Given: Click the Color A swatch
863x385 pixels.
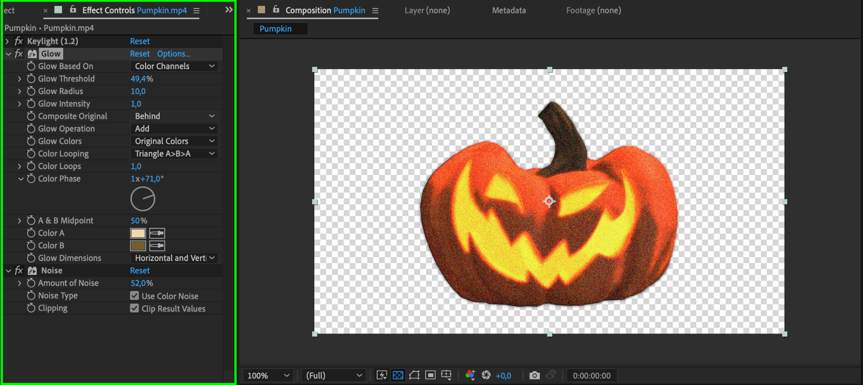Looking at the screenshot, I should (x=138, y=233).
